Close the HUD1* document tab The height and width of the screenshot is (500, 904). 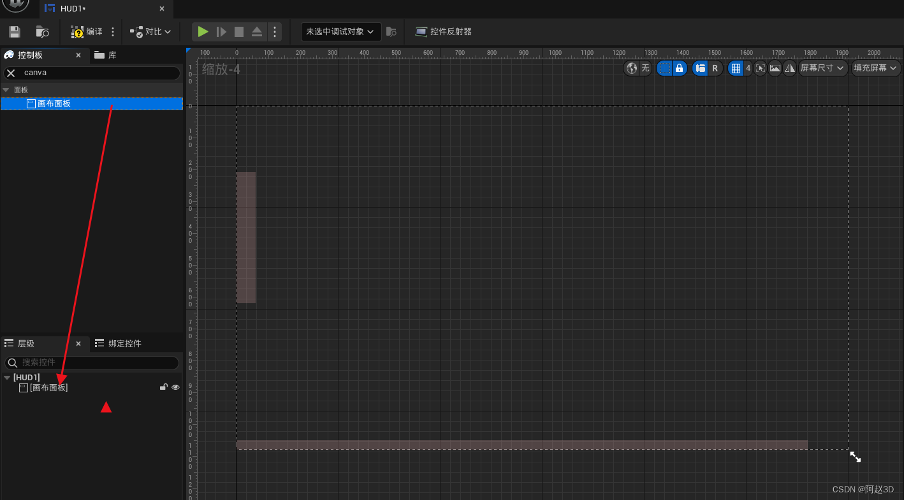point(162,9)
